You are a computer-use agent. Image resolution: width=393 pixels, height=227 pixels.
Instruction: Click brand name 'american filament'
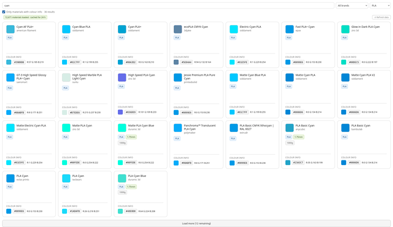click(x=26, y=31)
